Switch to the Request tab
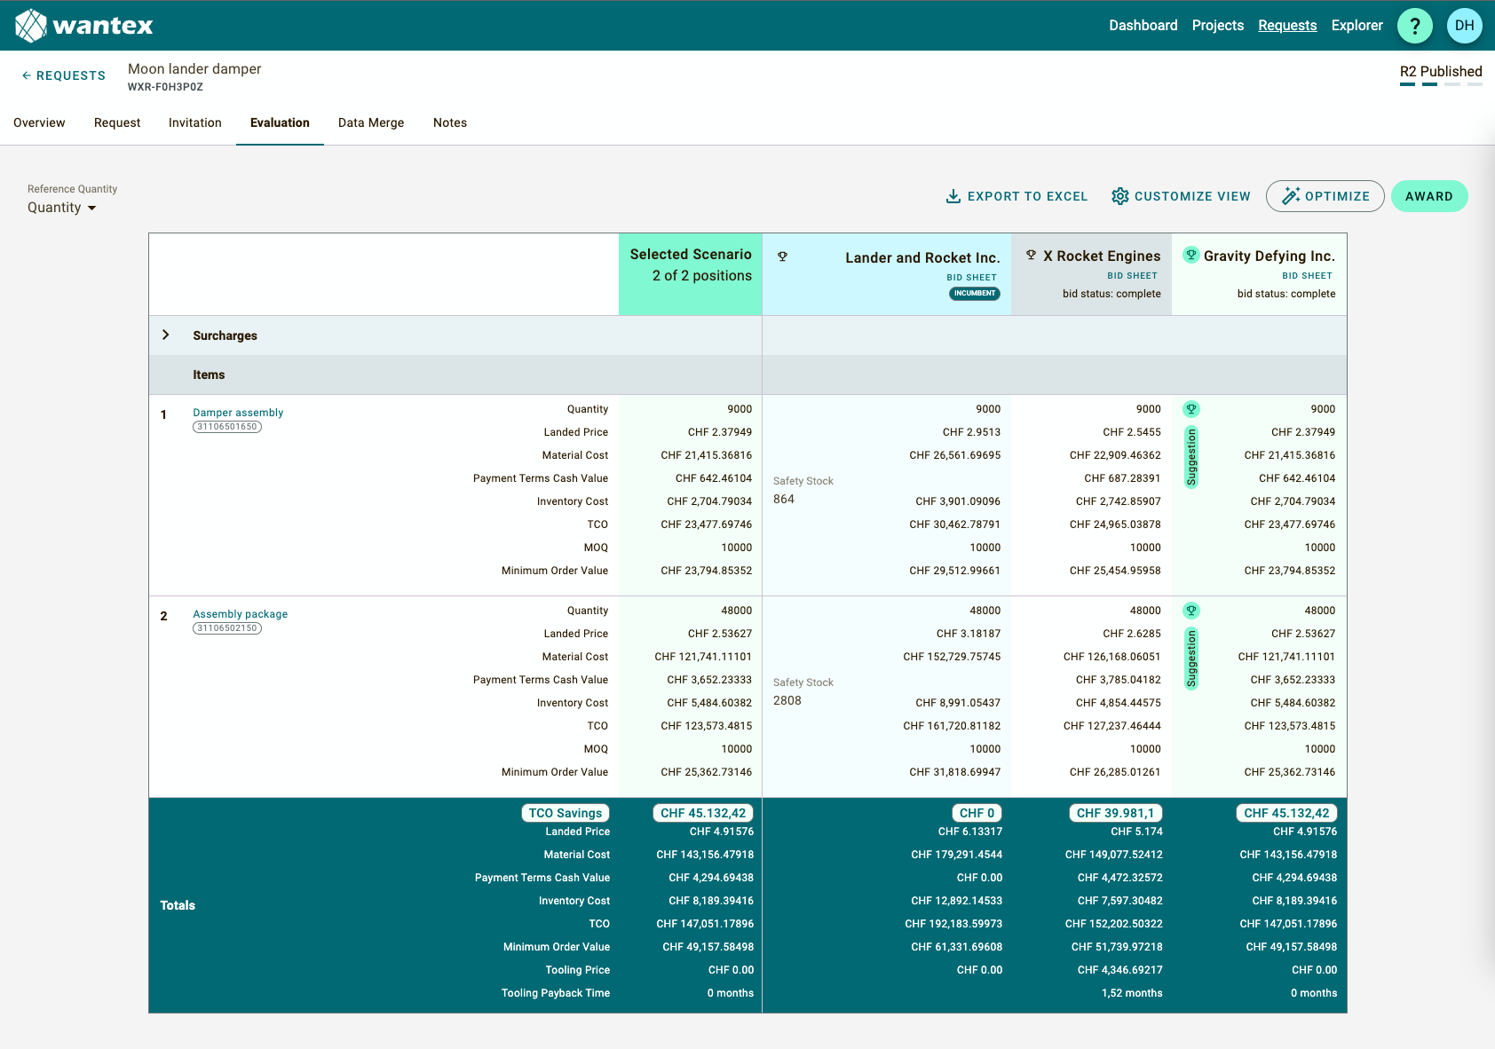1495x1049 pixels. (117, 122)
